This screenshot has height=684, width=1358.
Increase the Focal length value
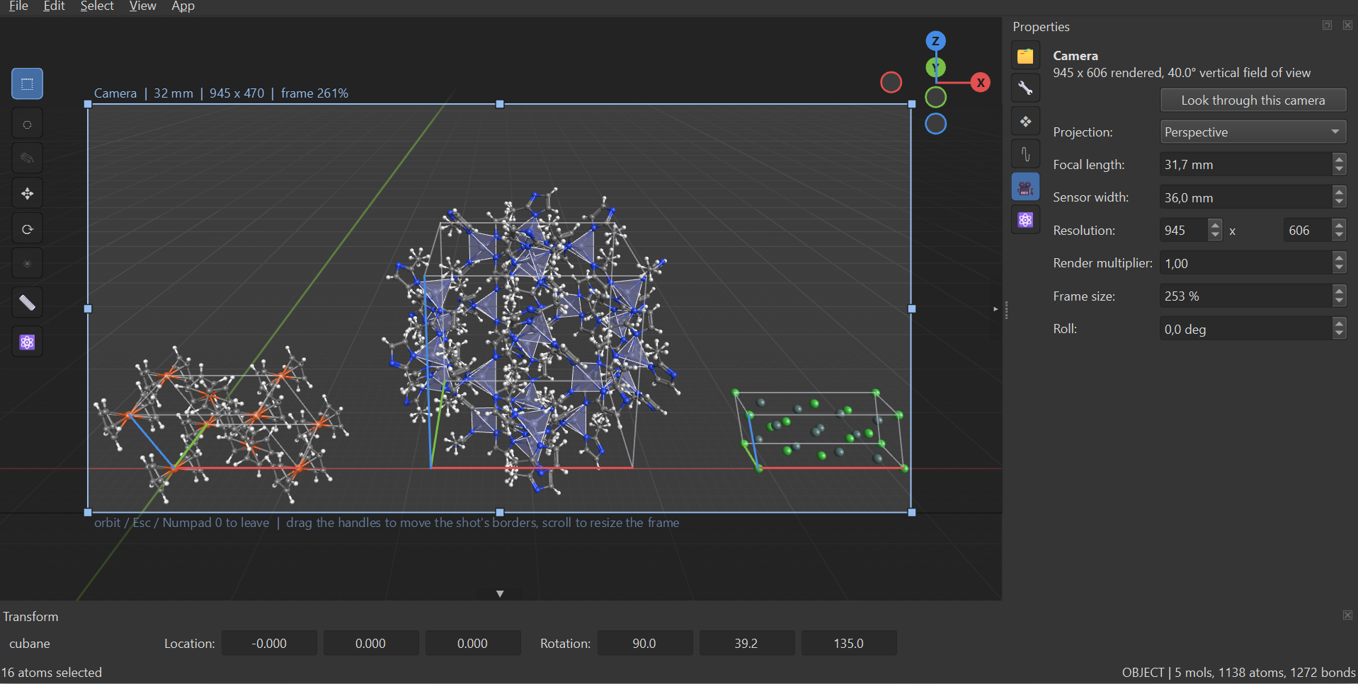tap(1338, 159)
